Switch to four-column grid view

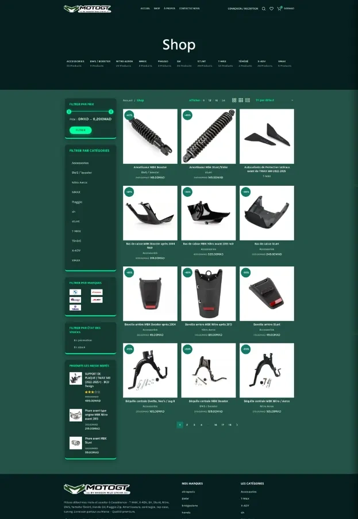[x=248, y=100]
